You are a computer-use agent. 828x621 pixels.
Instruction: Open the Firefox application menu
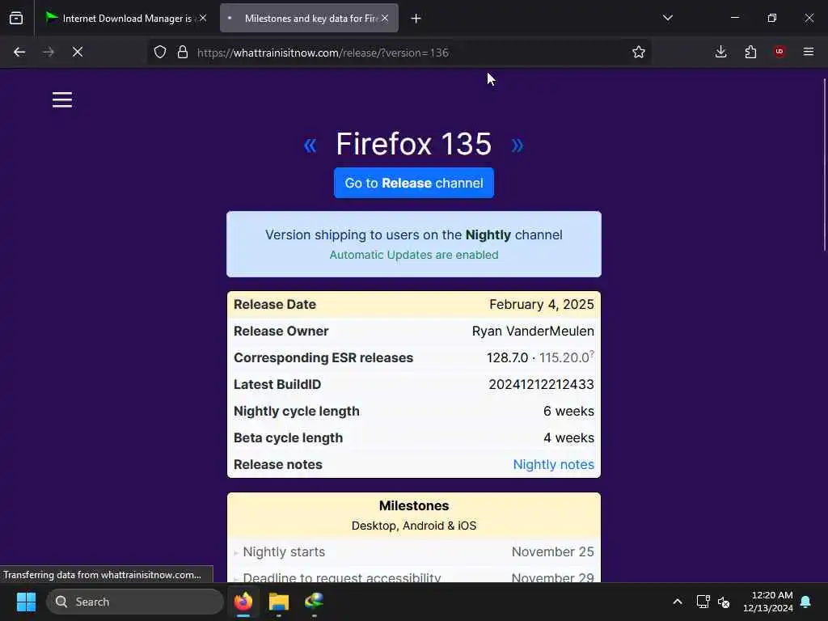point(809,52)
